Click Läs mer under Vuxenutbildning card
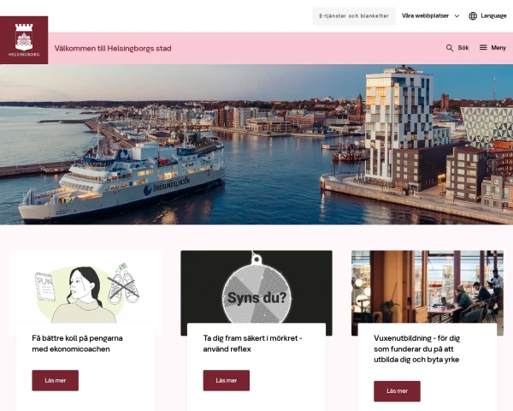 397,391
